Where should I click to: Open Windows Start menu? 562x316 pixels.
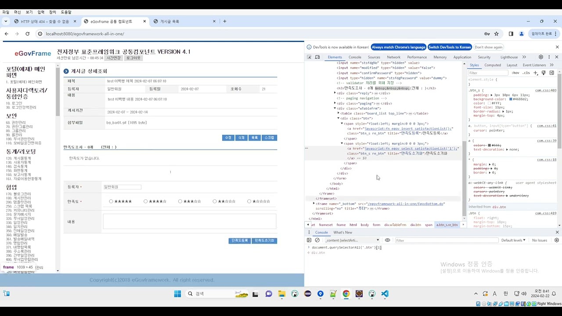coord(177,294)
